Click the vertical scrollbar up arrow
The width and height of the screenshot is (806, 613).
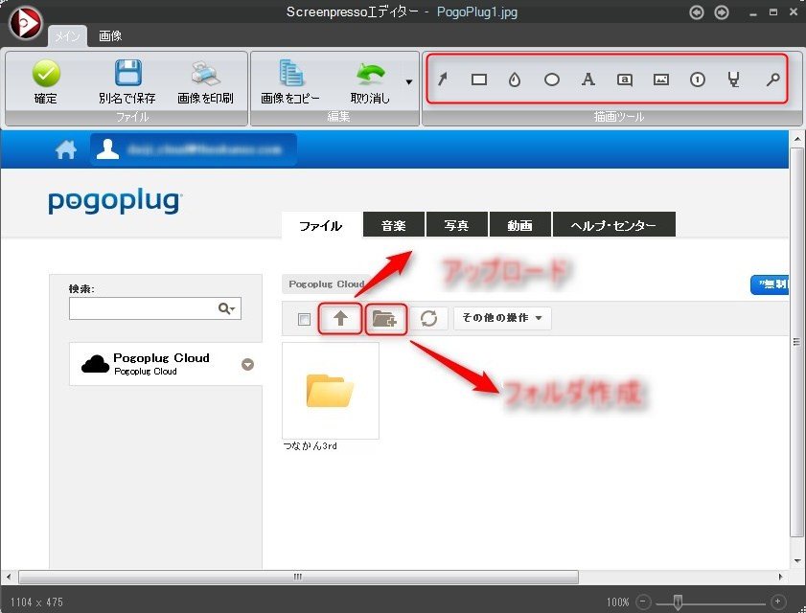[x=797, y=139]
